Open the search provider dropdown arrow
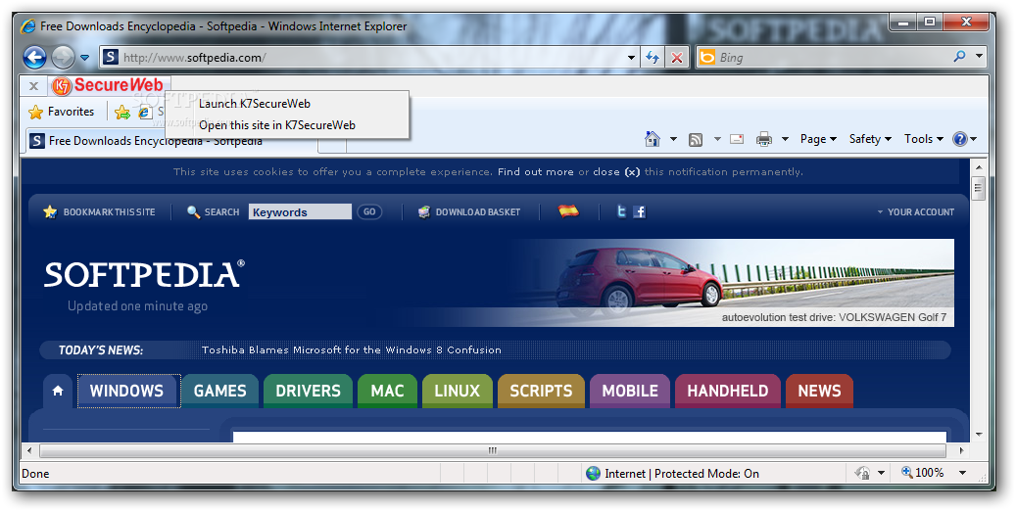1016x511 pixels. point(979,57)
